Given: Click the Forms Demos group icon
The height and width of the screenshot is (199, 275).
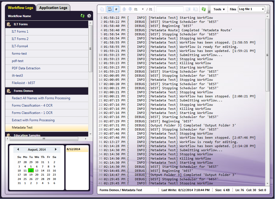Looking at the screenshot, I should 9,91.
